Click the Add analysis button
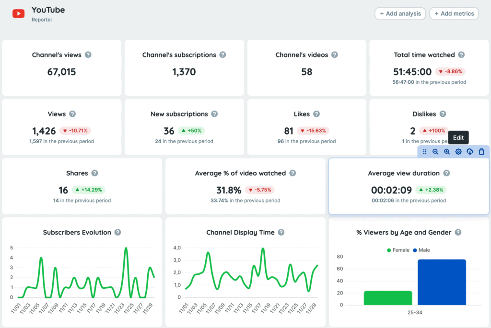491x328 pixels. 400,13
